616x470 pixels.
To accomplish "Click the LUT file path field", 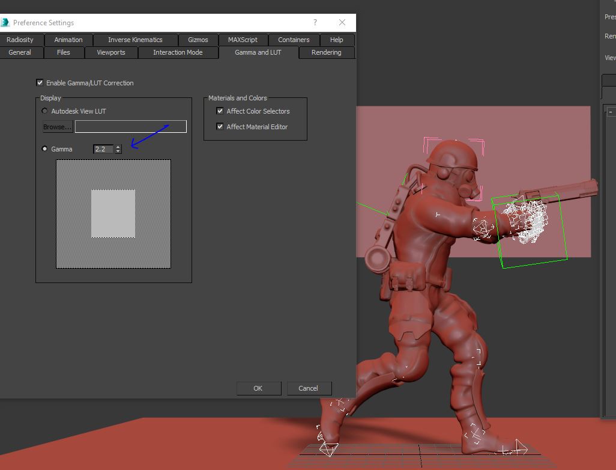I will pos(131,127).
